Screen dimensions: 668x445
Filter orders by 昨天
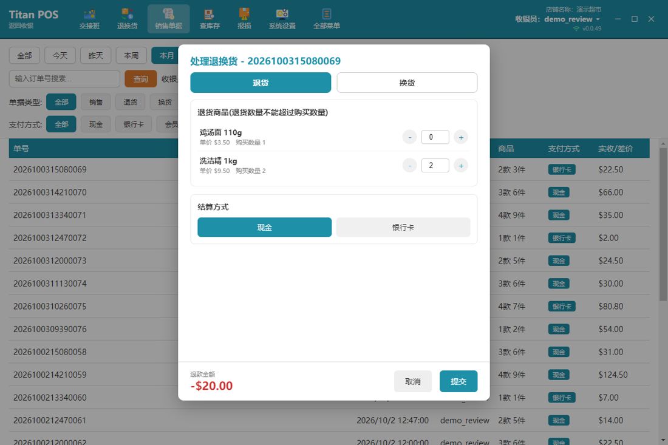pos(96,56)
